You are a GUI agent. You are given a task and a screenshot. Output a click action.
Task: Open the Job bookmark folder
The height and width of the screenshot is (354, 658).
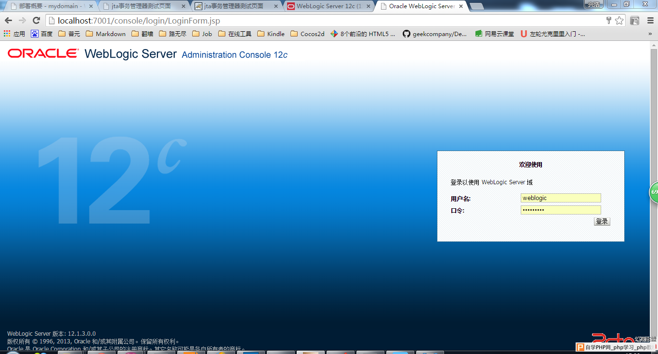click(202, 34)
